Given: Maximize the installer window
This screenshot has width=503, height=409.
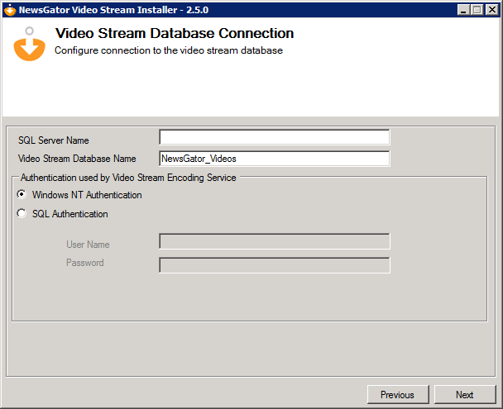Looking at the screenshot, I should 477,10.
